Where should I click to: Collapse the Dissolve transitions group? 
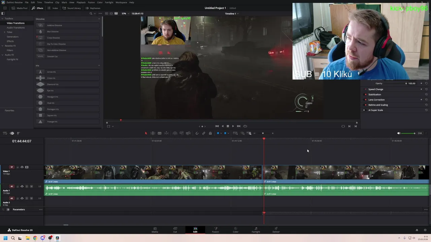(99, 19)
